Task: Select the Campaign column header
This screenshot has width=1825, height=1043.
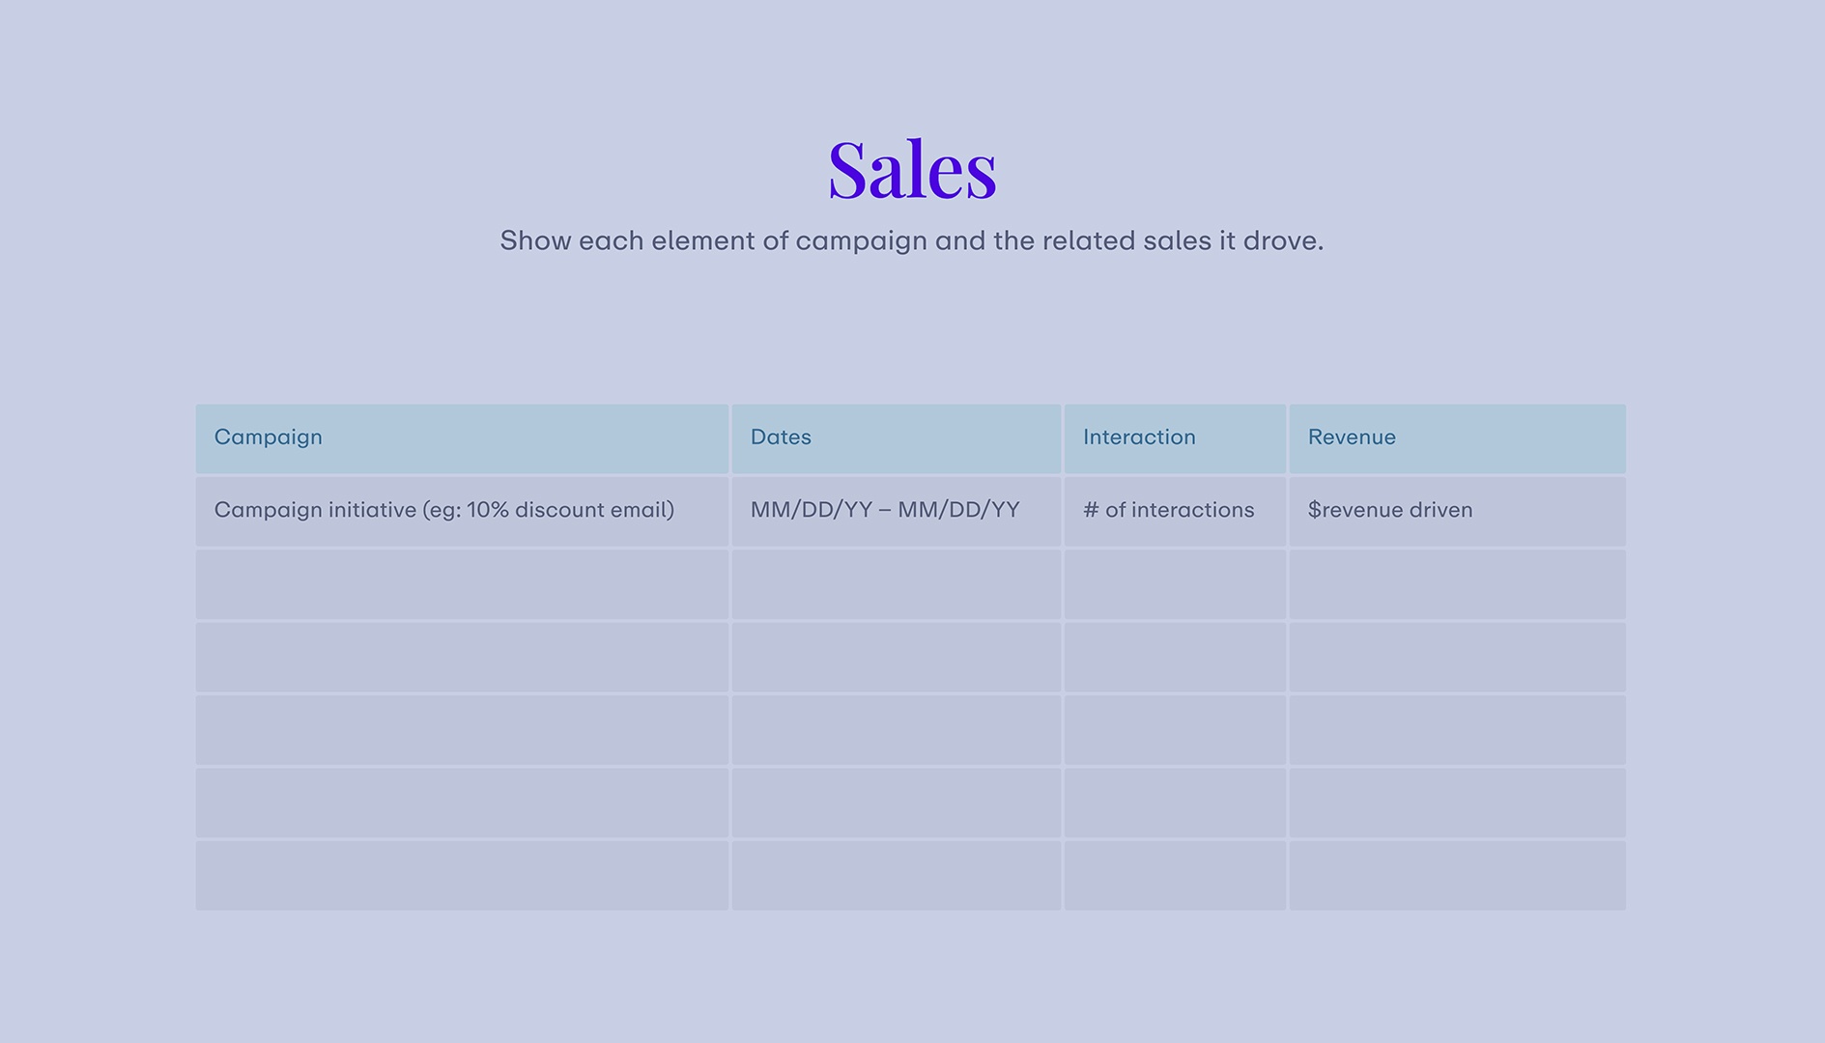Action: (x=462, y=438)
